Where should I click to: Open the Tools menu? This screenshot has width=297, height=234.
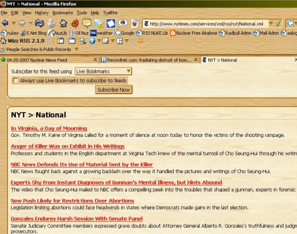(x=82, y=13)
